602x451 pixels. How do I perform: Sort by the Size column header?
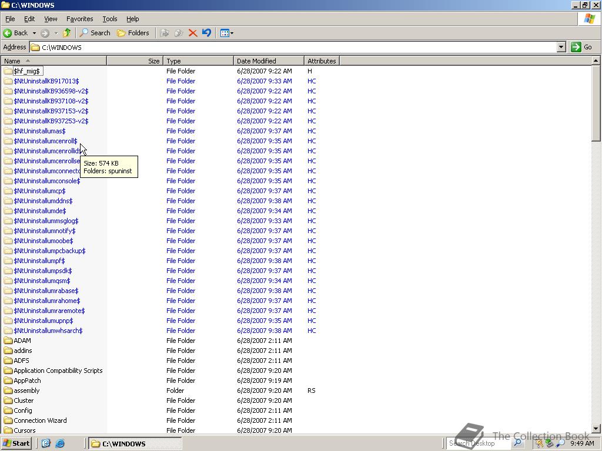click(x=135, y=61)
